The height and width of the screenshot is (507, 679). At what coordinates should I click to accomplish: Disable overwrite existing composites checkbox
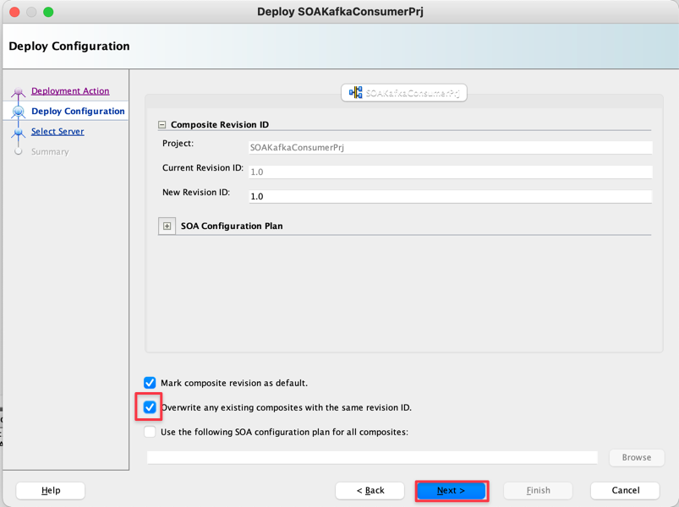[149, 407]
